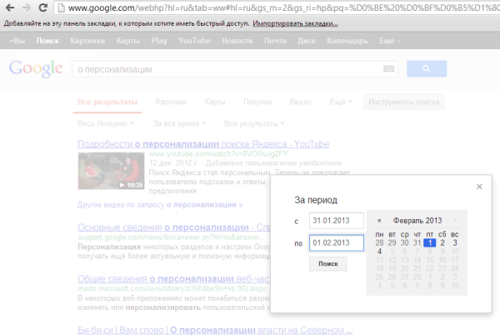The width and height of the screenshot is (500, 335).
Task: Open Основные сведения о персонализации result
Action: (174, 227)
